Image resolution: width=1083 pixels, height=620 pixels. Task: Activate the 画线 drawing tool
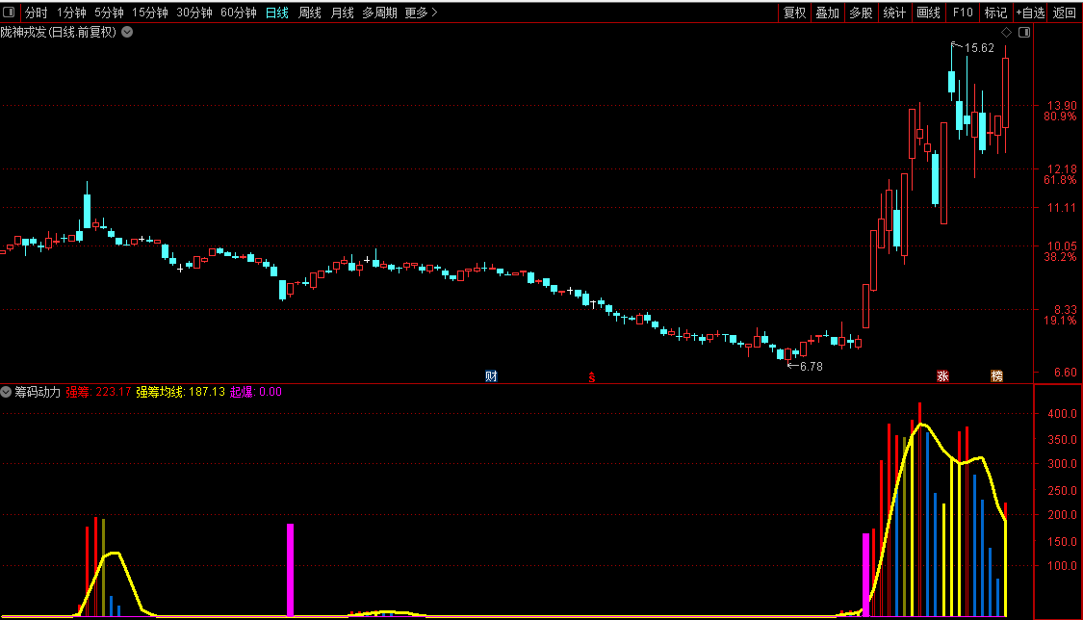928,13
